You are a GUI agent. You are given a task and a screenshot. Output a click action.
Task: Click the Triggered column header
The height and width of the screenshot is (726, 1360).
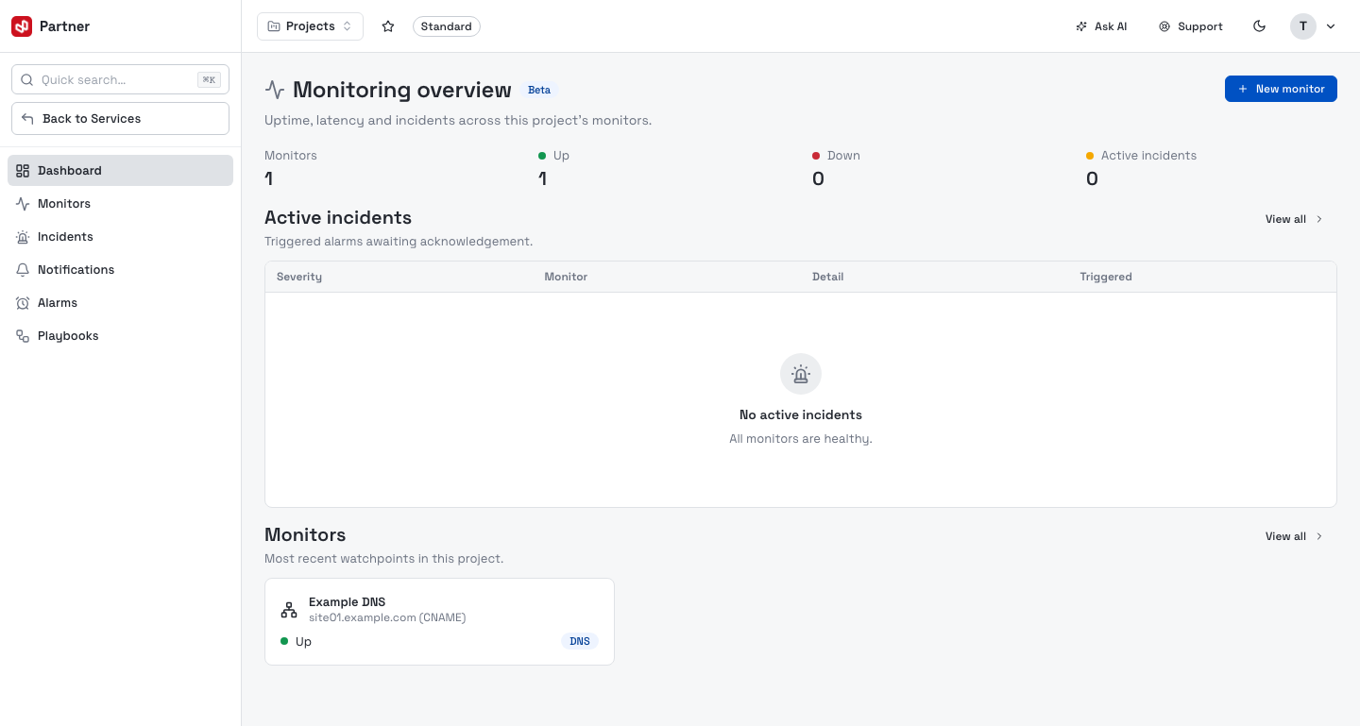1106,277
